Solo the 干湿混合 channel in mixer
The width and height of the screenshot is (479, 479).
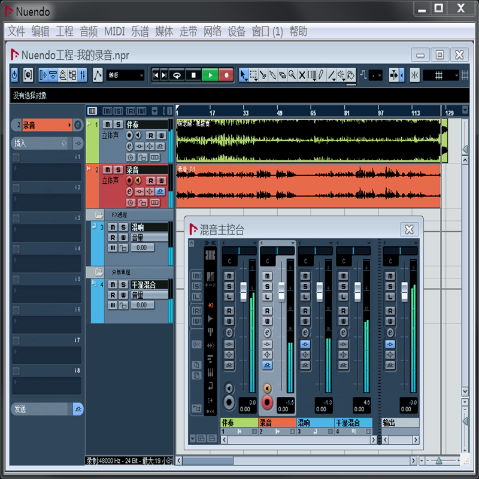pyautogui.click(x=343, y=287)
